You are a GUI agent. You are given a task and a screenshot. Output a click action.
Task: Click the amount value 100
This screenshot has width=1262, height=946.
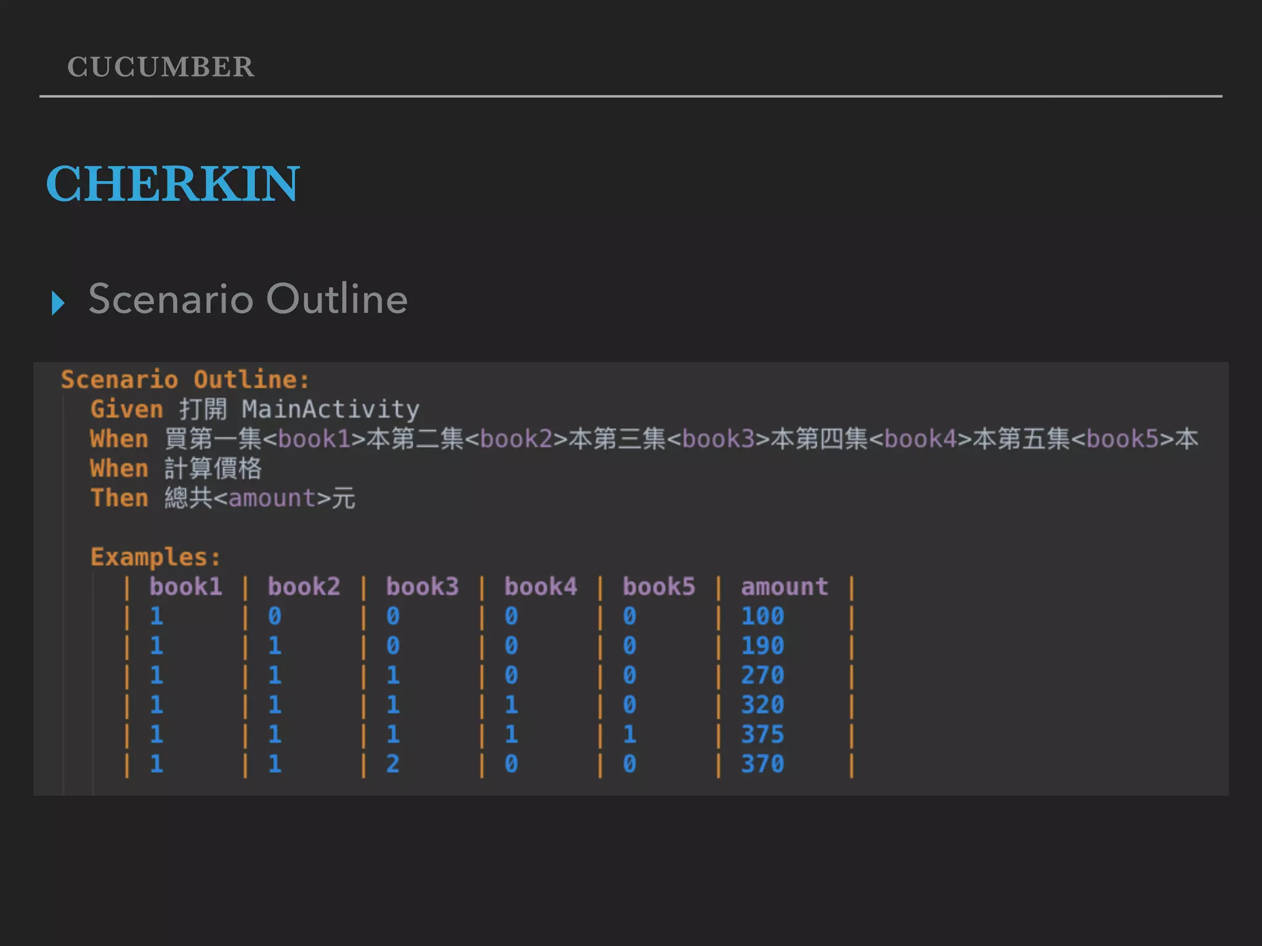pos(762,617)
